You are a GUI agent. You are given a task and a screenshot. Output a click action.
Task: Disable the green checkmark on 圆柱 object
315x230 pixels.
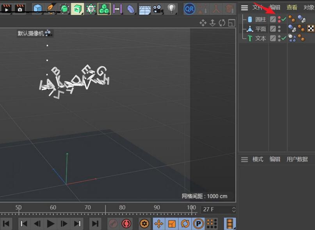[284, 19]
